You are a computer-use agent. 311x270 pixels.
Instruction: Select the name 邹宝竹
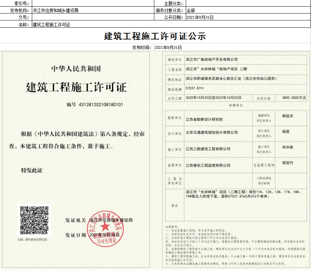(287, 163)
